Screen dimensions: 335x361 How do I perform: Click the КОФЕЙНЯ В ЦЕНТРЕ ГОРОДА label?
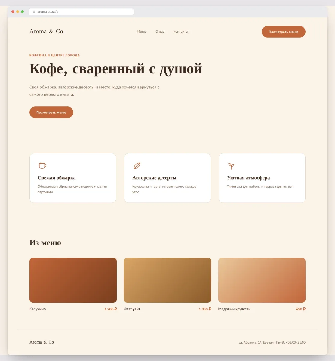click(55, 55)
